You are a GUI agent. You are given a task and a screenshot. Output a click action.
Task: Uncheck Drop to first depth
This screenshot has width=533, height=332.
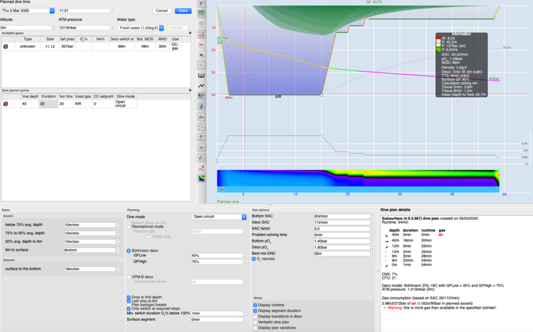tap(129, 295)
